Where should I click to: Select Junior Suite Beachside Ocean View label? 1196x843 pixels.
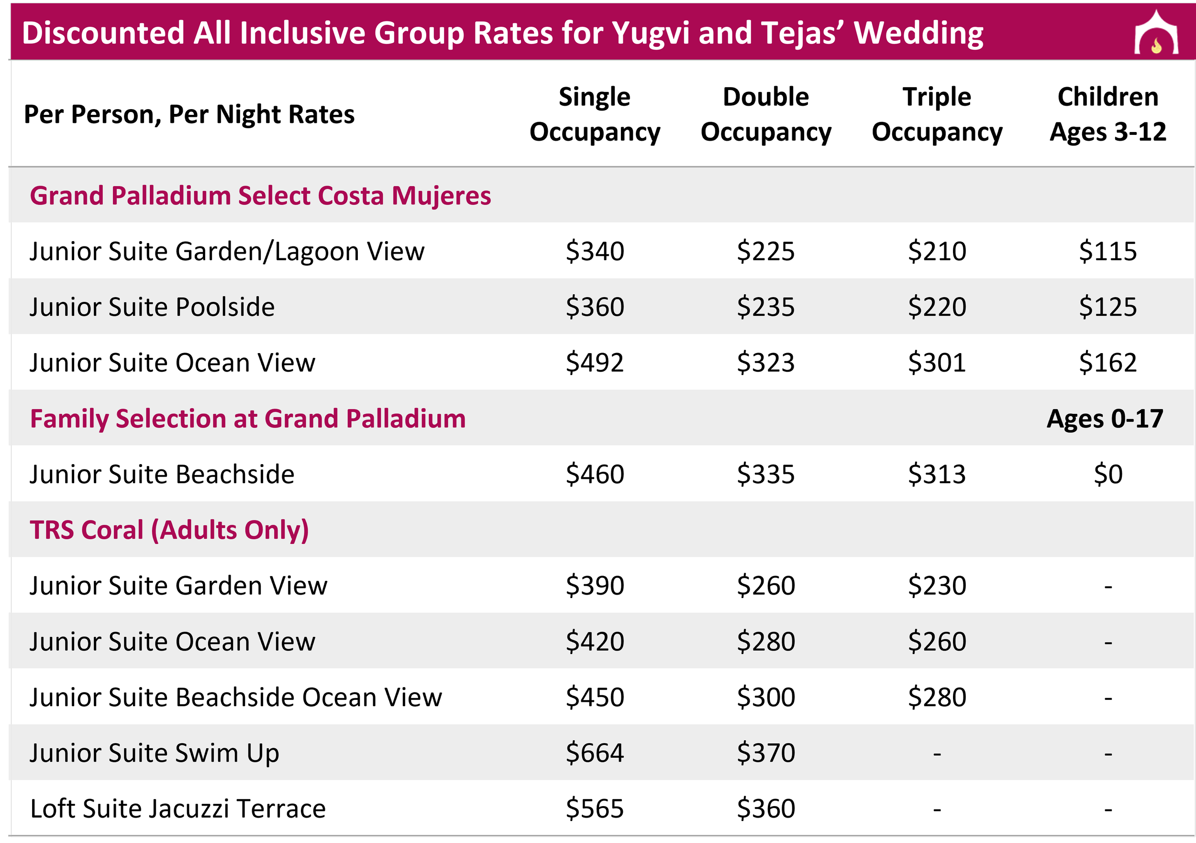[x=235, y=698]
